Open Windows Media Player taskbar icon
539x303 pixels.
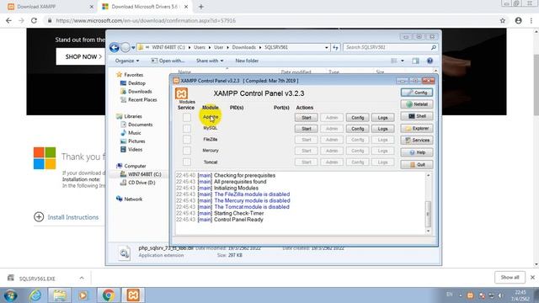pos(83,295)
